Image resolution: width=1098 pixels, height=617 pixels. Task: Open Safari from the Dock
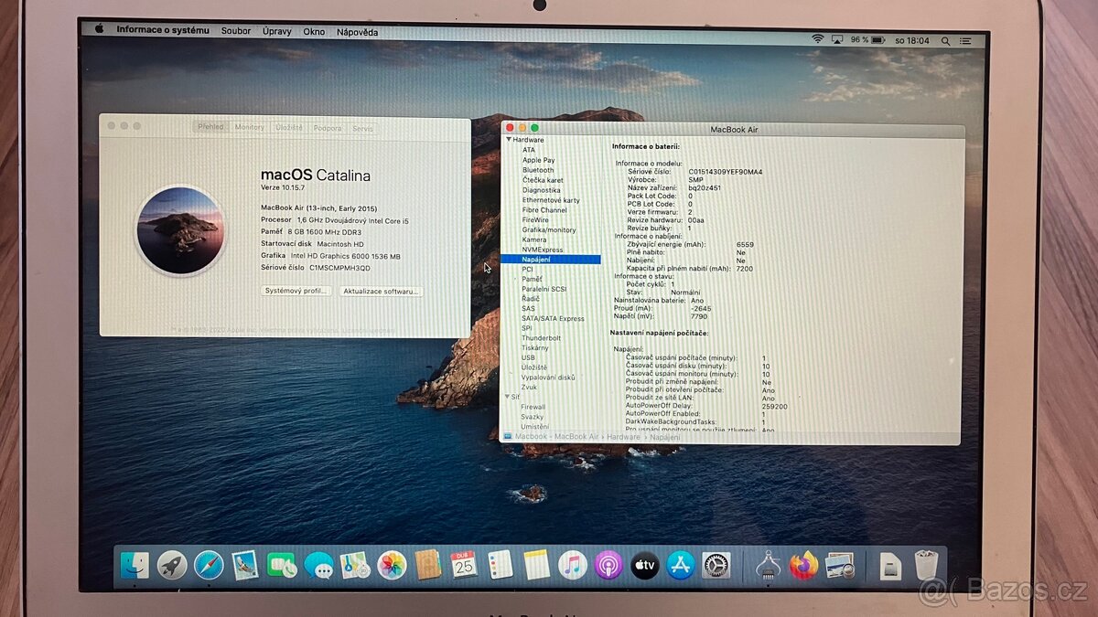(x=207, y=567)
